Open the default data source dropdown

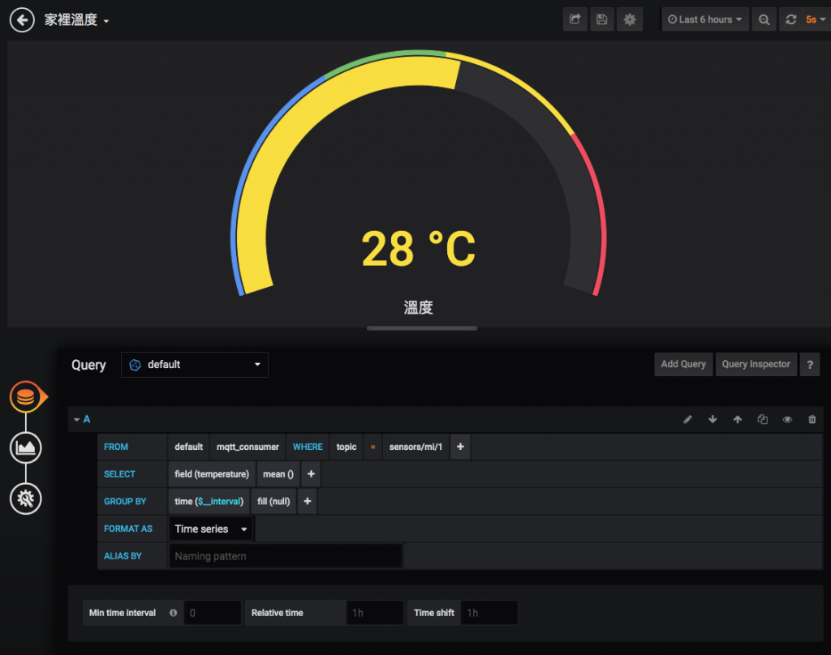pos(195,365)
